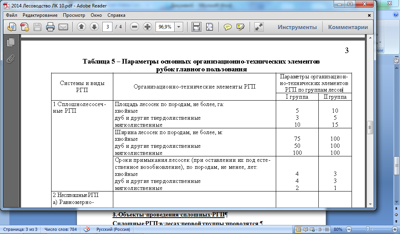Click Word status Число слов: 784
This screenshot has height=234, width=400.
[61, 229]
